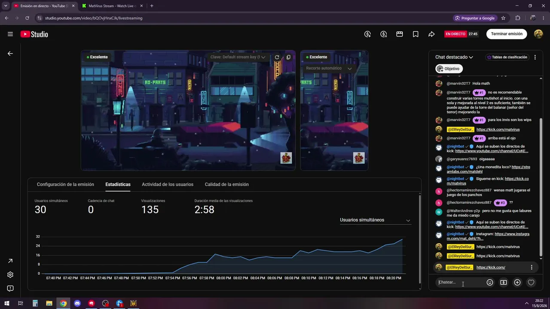This screenshot has width=550, height=309.
Task: Open the Calidad de la emisión tab
Action: coord(226,185)
